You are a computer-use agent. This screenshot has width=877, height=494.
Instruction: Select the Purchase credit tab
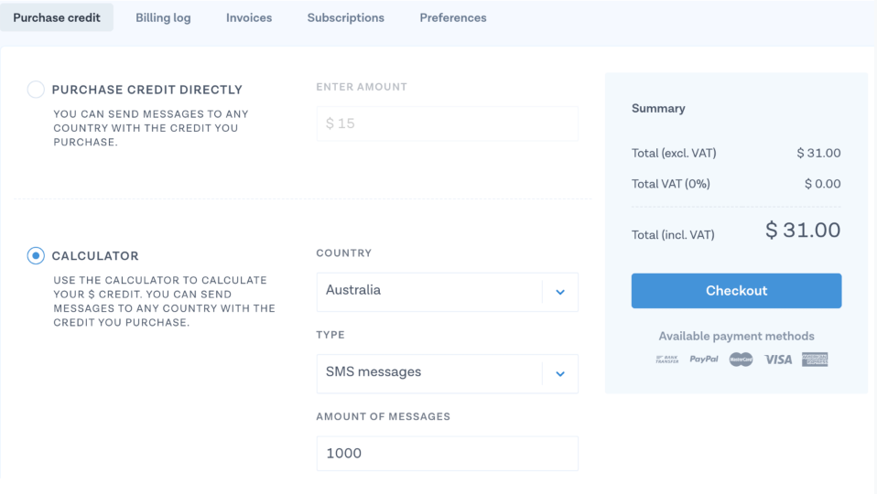click(57, 17)
